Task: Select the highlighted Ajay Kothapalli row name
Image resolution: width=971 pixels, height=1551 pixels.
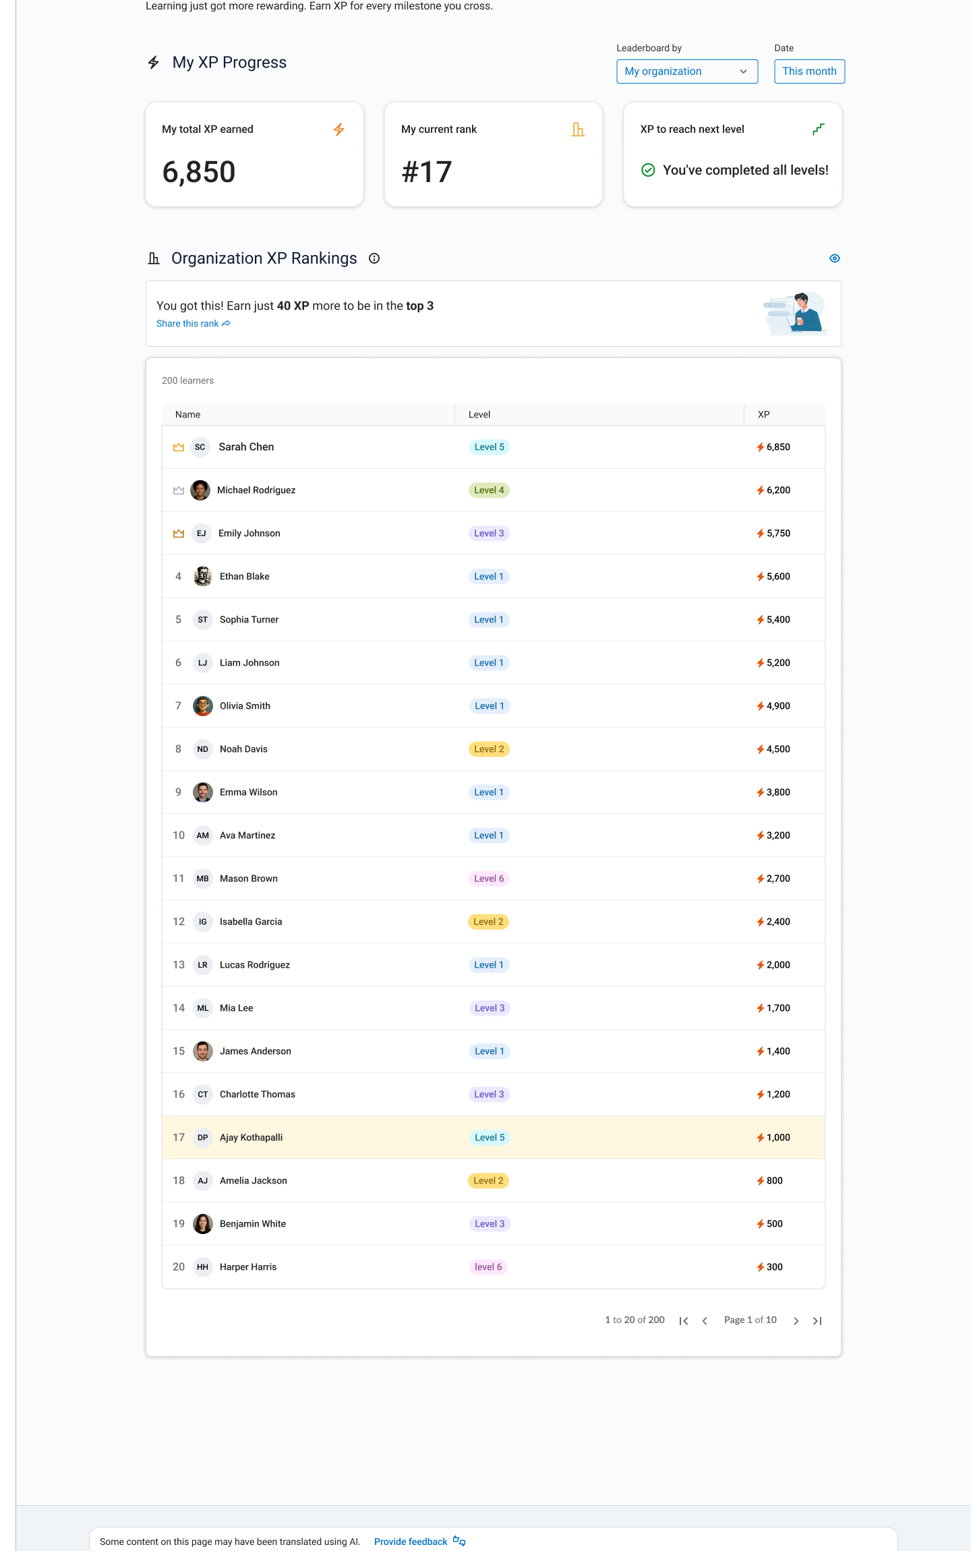Action: 251,1138
